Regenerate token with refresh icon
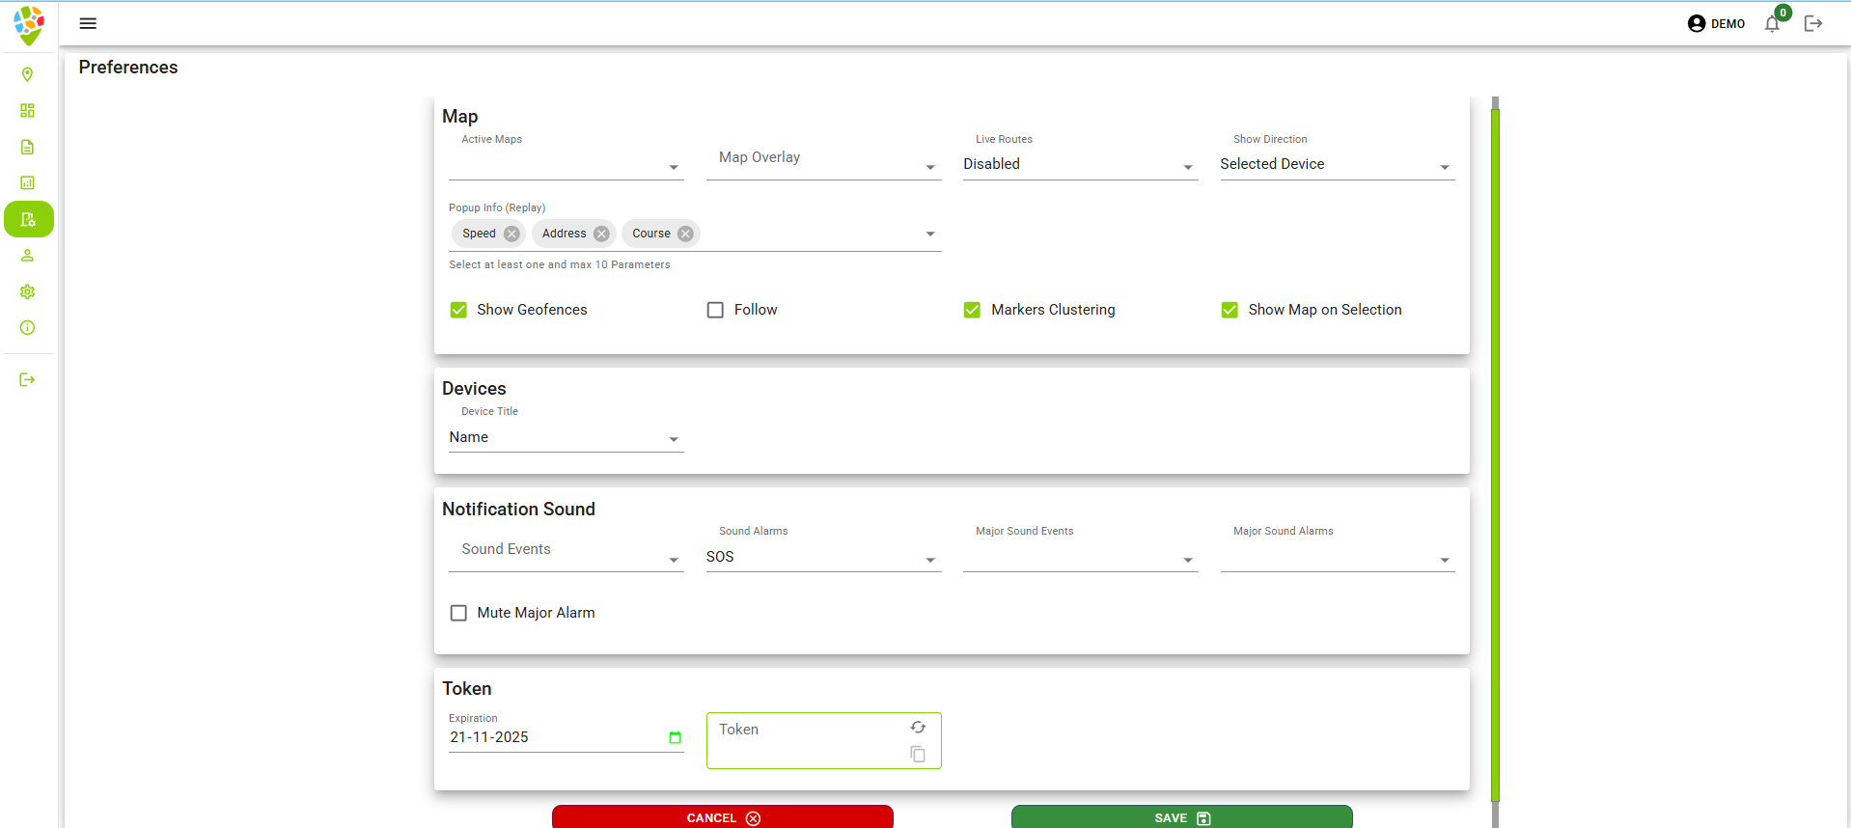 point(918,728)
